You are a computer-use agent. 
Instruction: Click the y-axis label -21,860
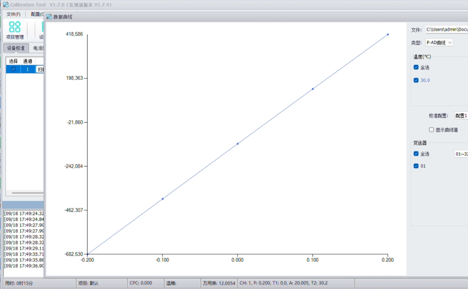[75, 122]
